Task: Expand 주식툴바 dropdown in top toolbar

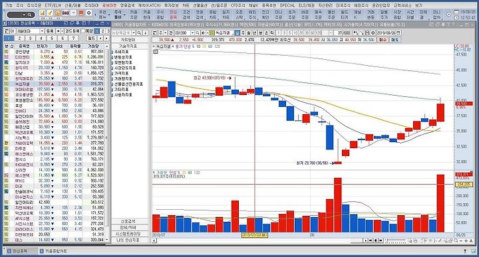Action: pyautogui.click(x=124, y=15)
